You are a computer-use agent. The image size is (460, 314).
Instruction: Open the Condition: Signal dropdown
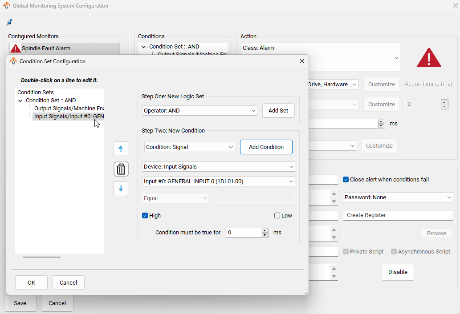point(190,147)
